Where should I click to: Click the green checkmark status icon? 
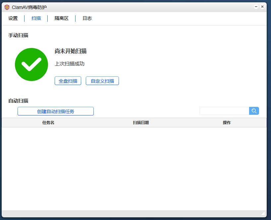click(x=31, y=64)
